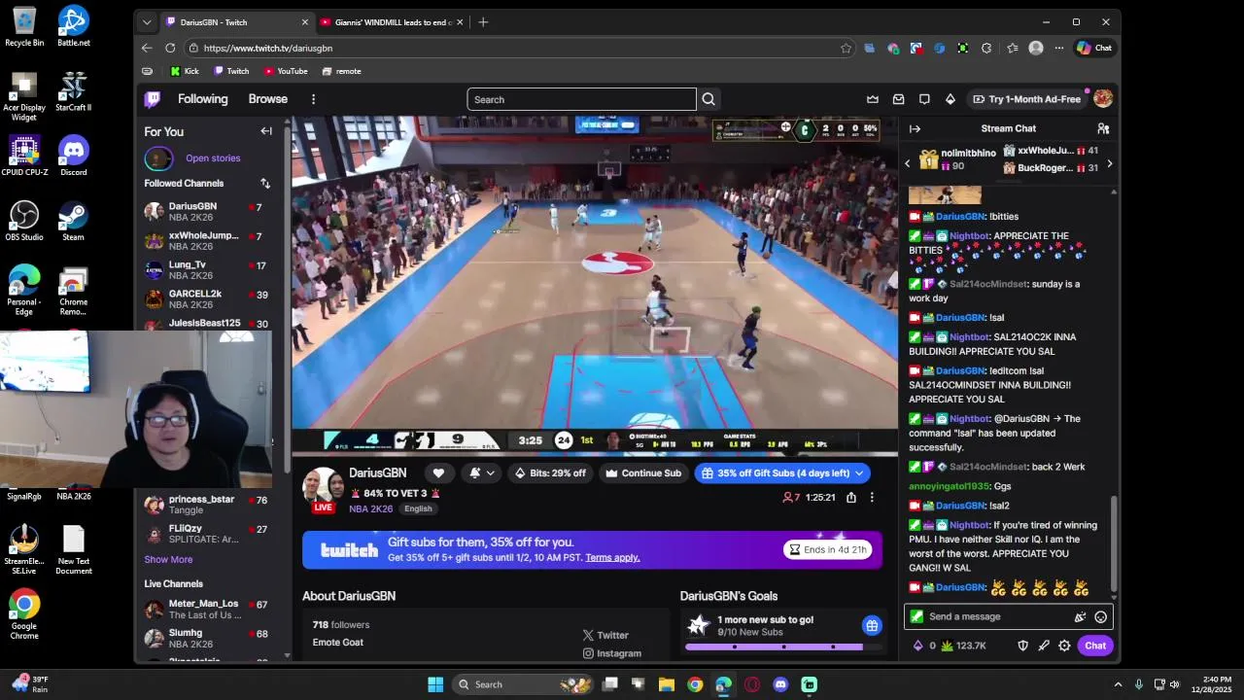Click the search magnifier button
This screenshot has height=700, width=1244.
coord(708,99)
